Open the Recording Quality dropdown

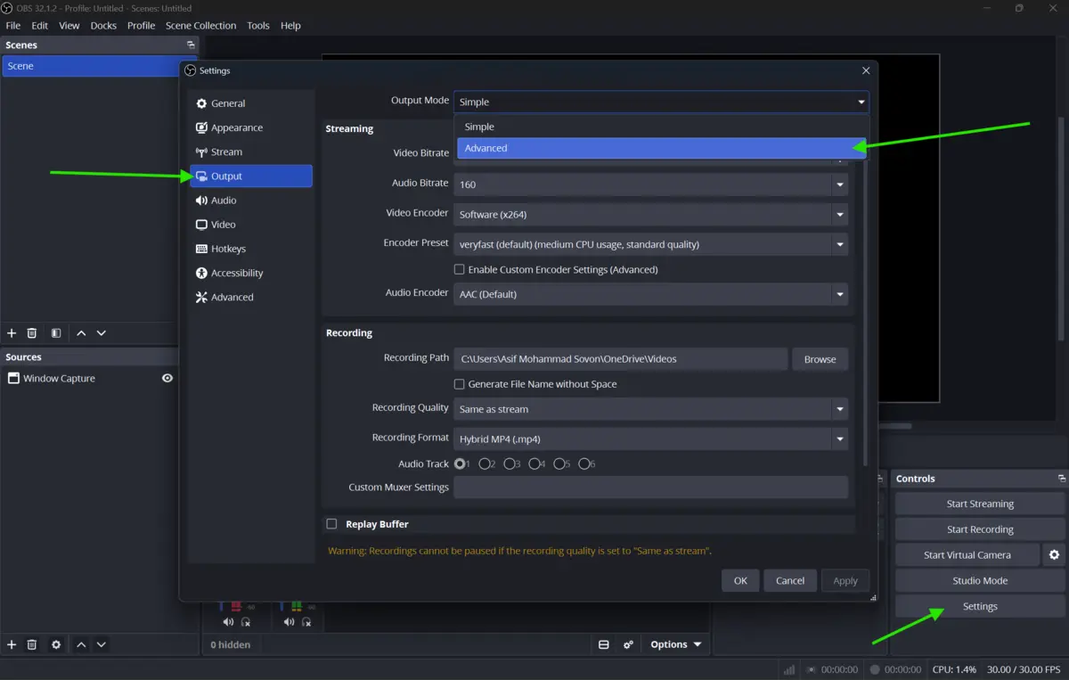[x=650, y=409]
